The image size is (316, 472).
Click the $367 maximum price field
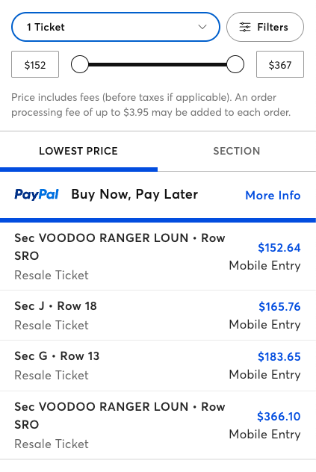tap(280, 64)
